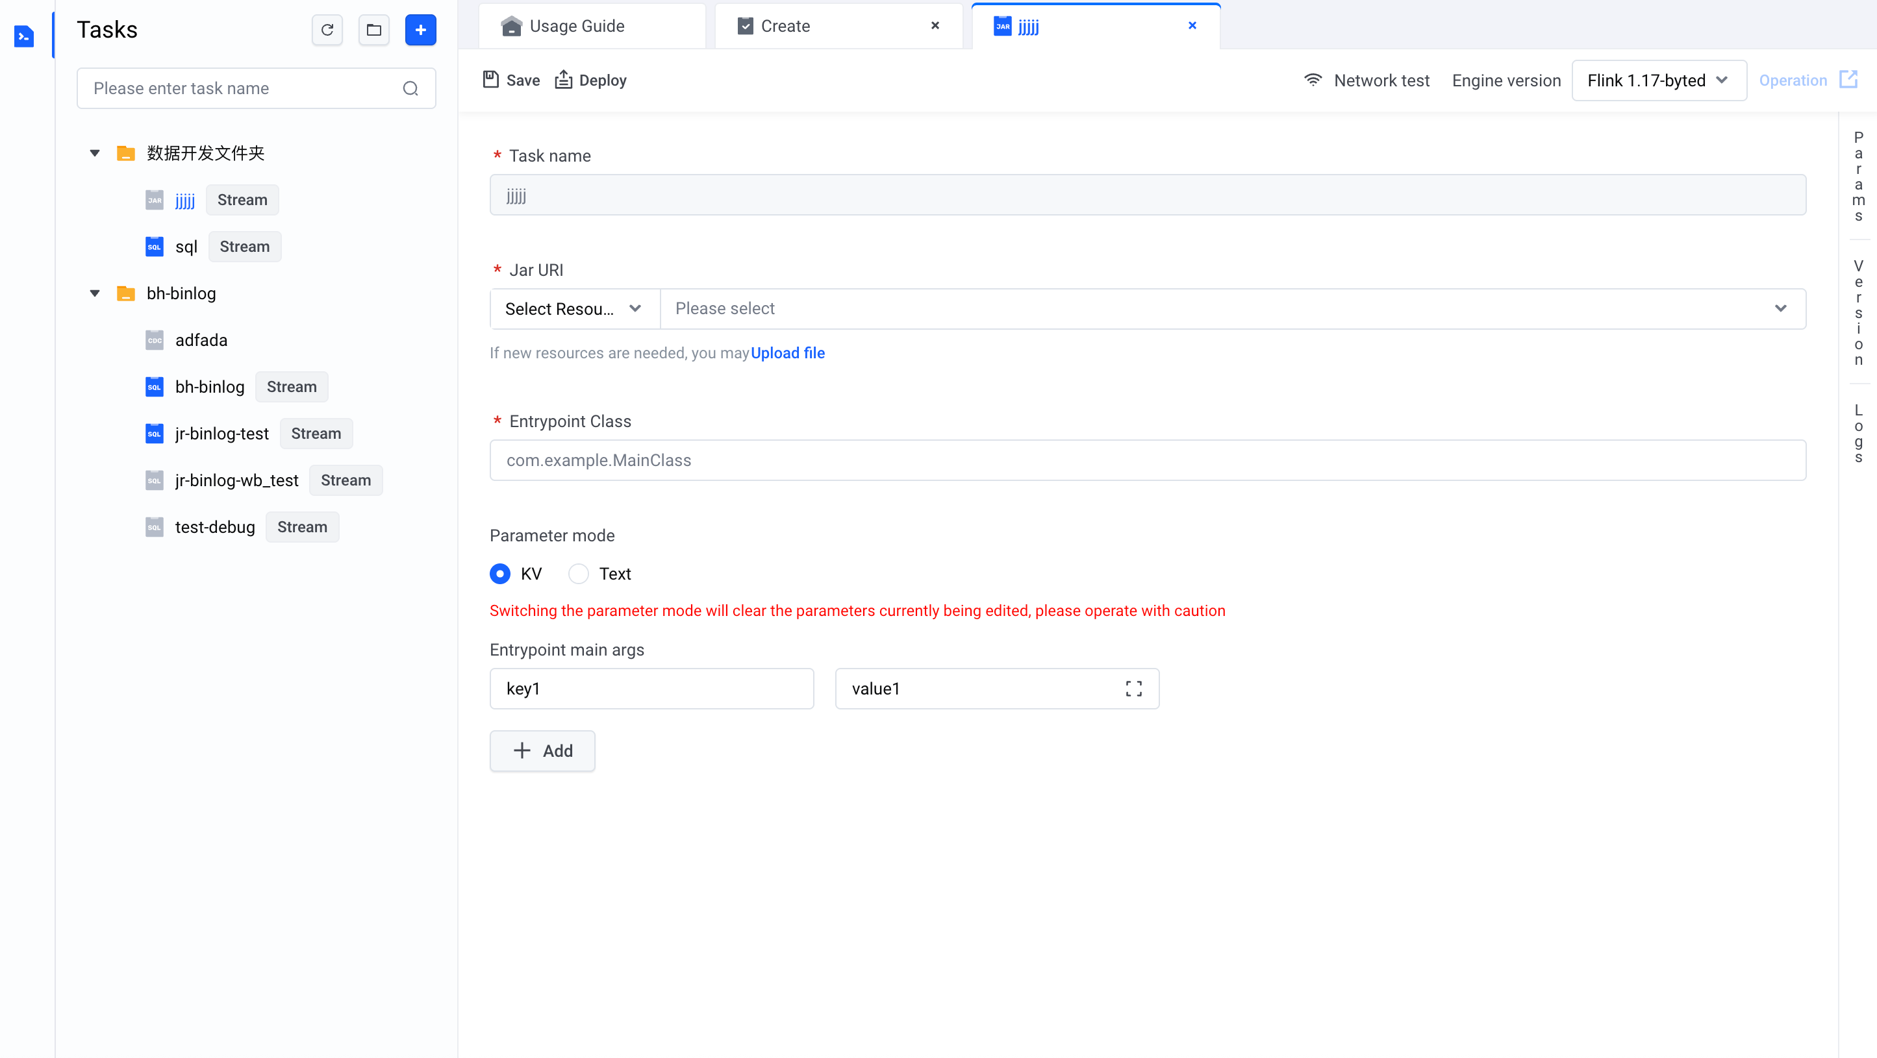Select the Text parameter mode radio
Screen dimensions: 1877x1058
579,574
